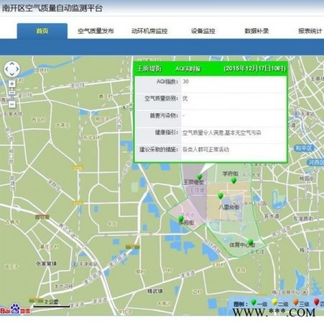The height and width of the screenshot is (324, 324).
Task: Click the 河西区 map label
Action: click(316, 163)
